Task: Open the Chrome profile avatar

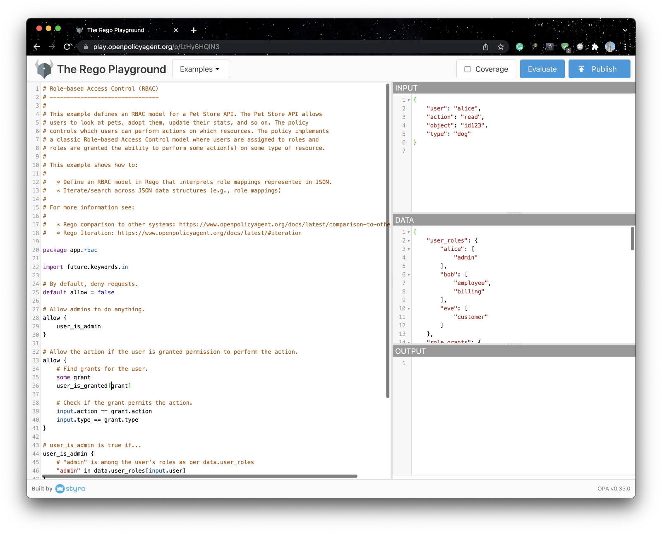Action: (x=610, y=47)
